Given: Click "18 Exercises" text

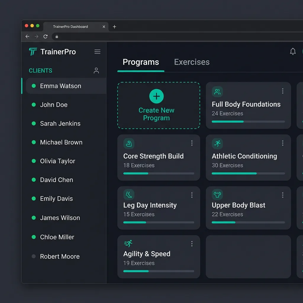Looking at the screenshot, I should (x=139, y=165).
